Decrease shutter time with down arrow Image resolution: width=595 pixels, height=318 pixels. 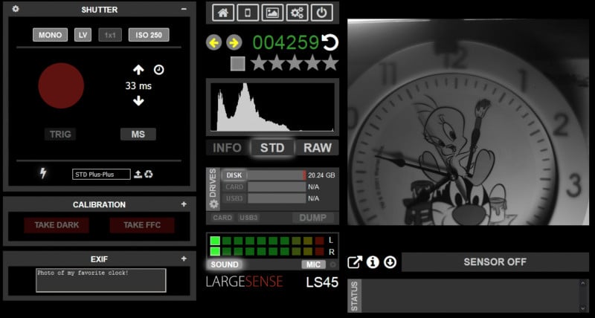138,101
